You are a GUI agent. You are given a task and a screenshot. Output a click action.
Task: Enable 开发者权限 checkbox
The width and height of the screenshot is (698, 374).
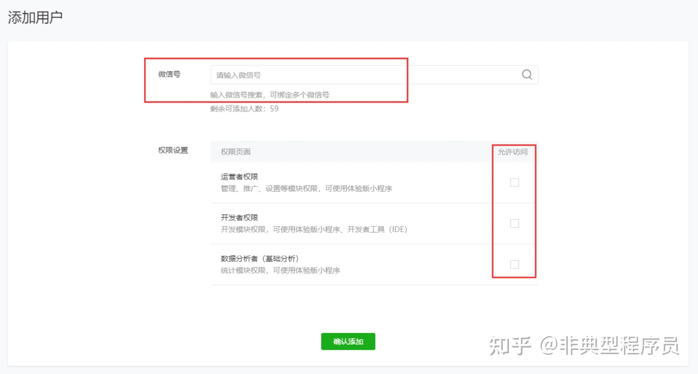coord(514,223)
